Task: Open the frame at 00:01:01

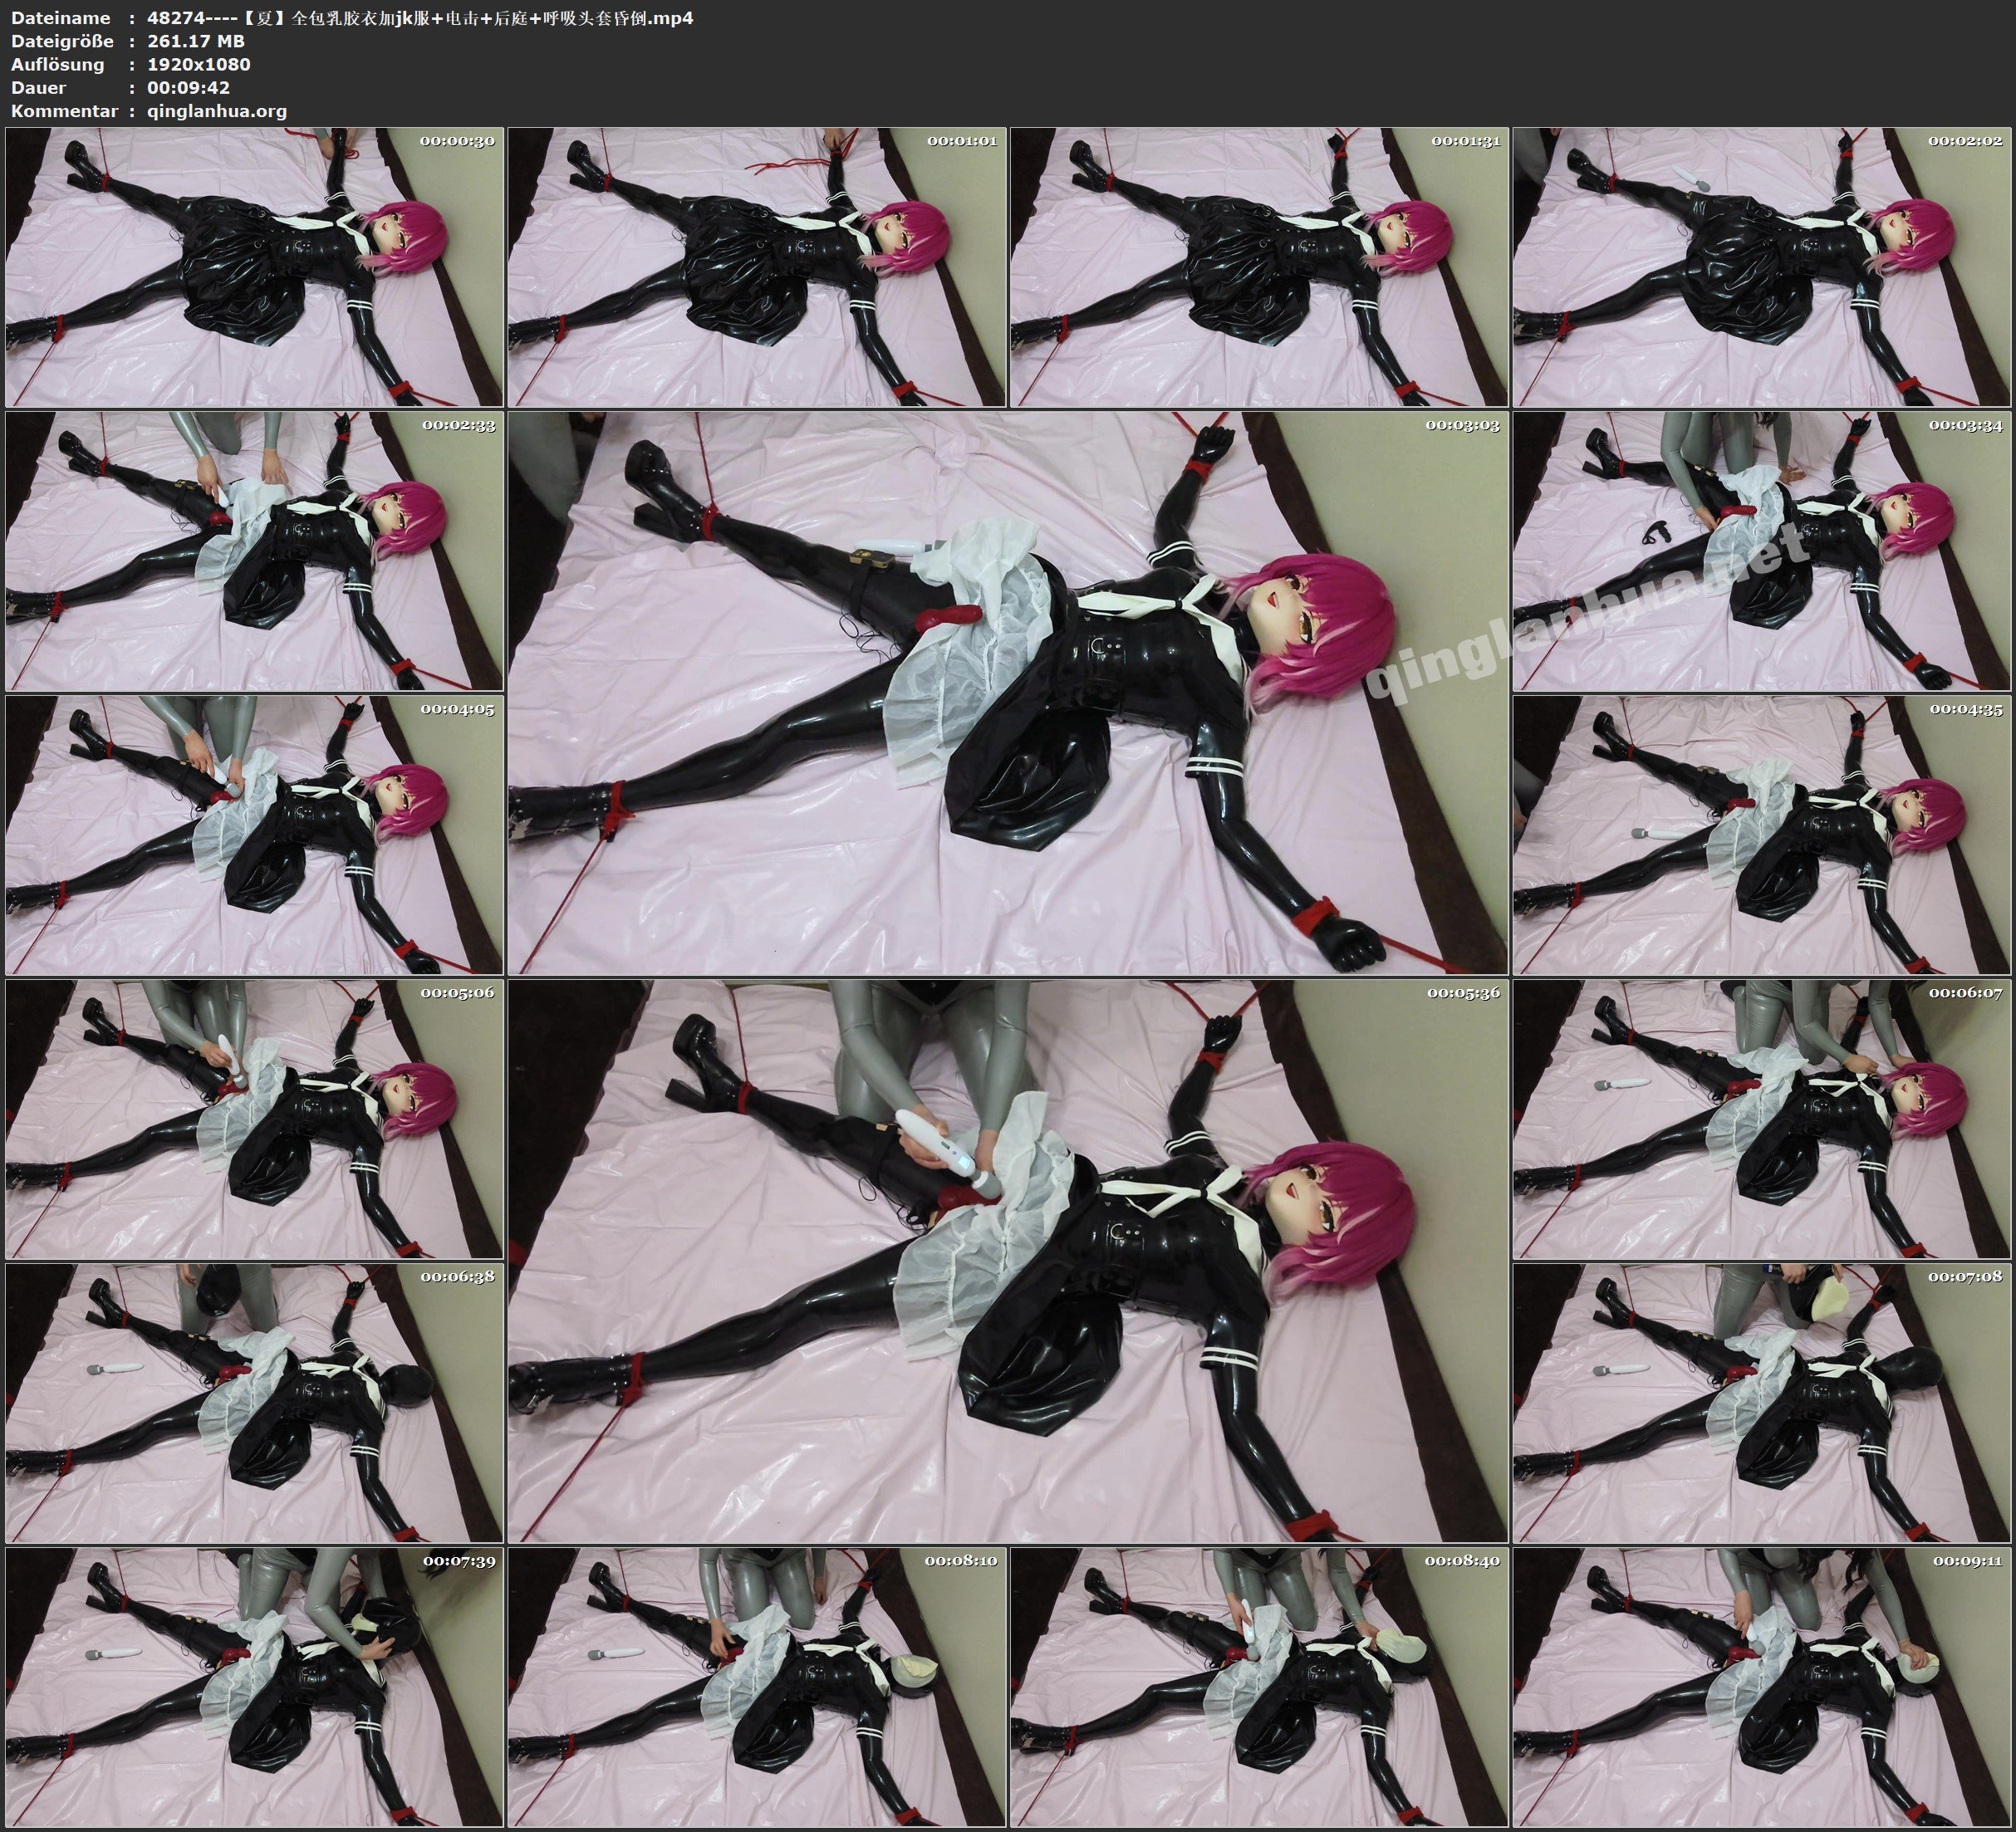Action: point(756,267)
